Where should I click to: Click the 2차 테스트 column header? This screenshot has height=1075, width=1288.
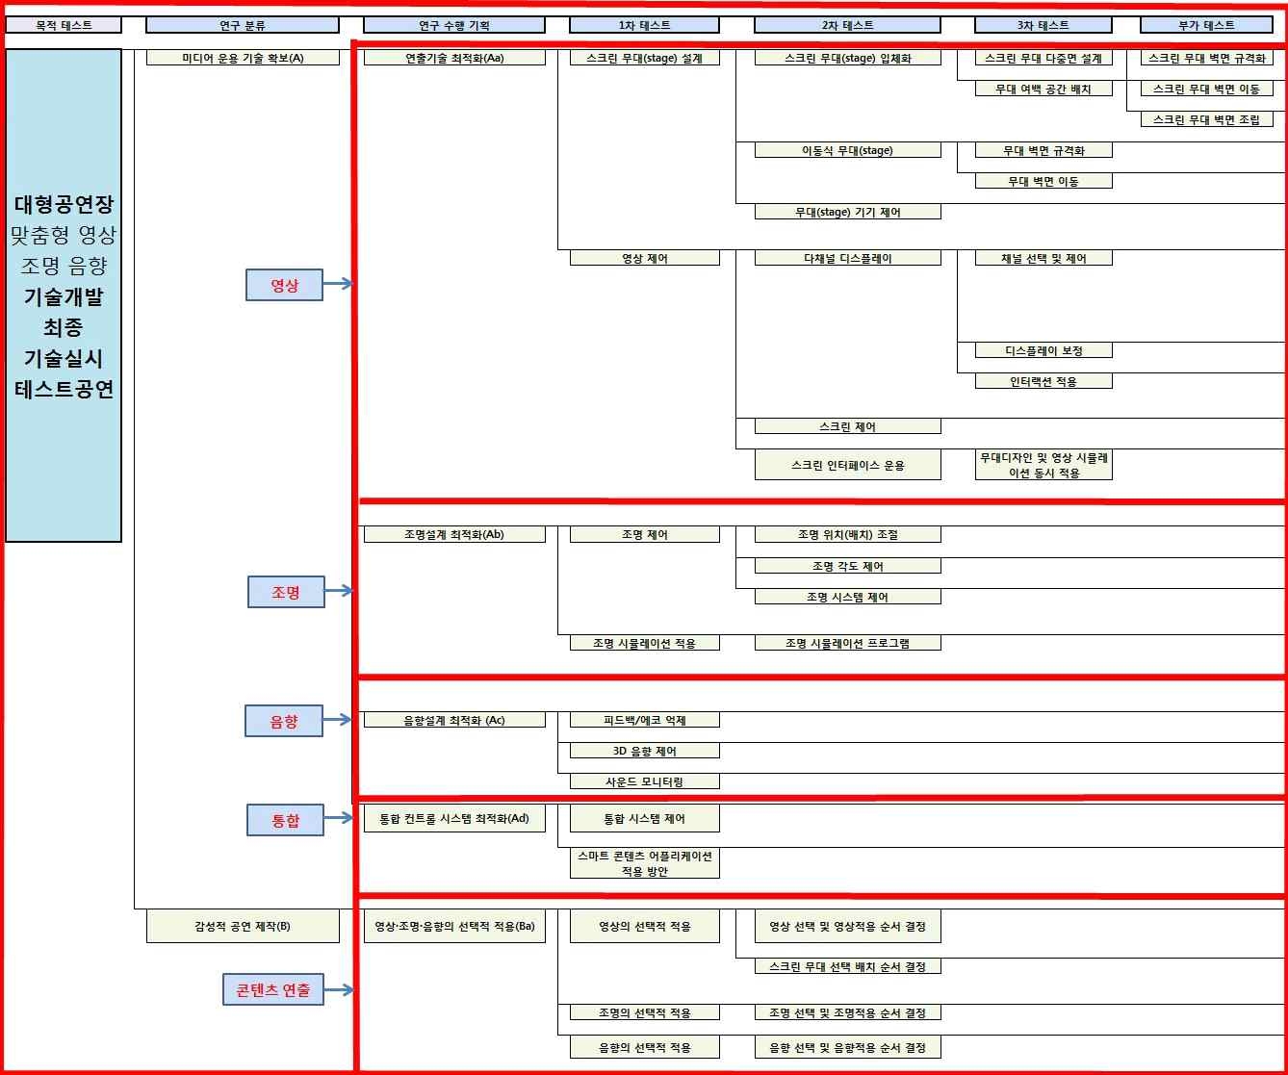tap(847, 25)
